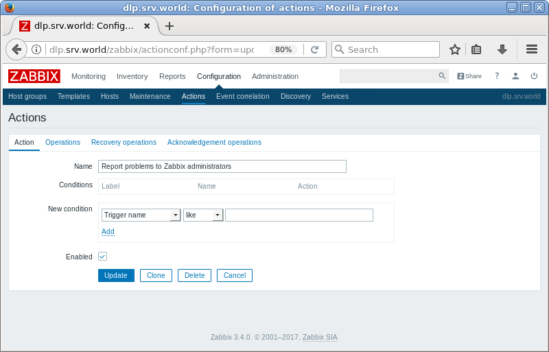
Task: Go to Maintenance submenu
Action: click(x=150, y=96)
